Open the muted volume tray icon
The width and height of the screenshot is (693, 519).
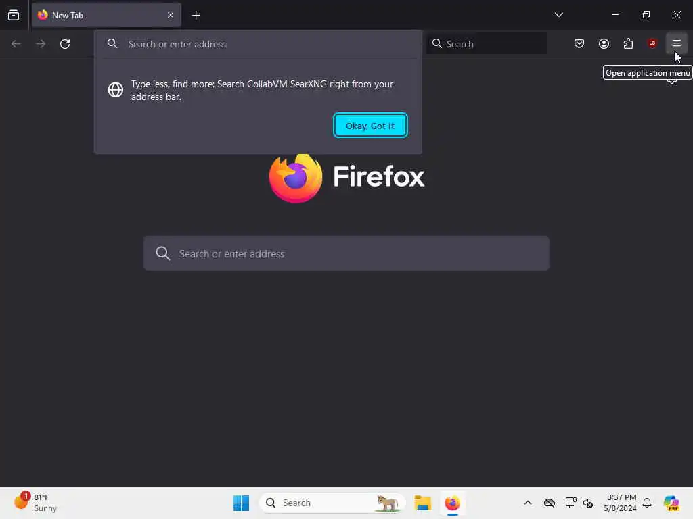(588, 503)
